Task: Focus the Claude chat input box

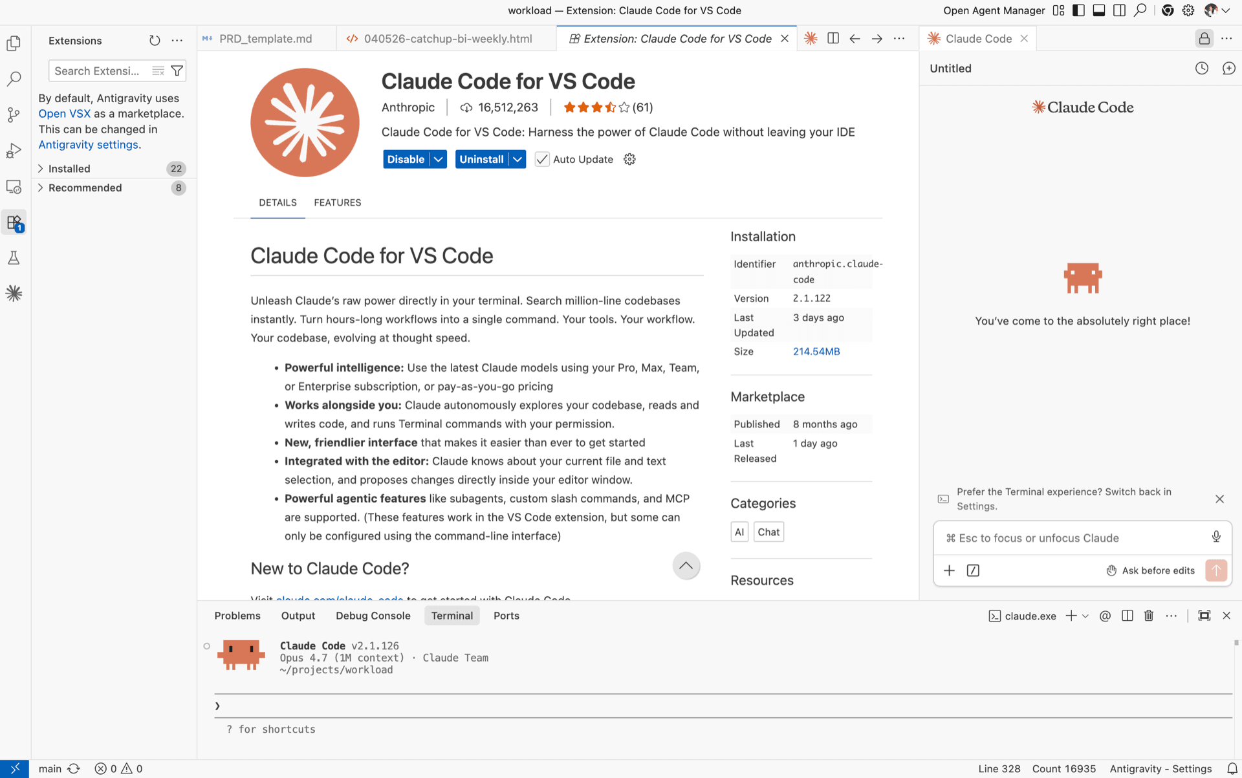Action: (x=1074, y=538)
